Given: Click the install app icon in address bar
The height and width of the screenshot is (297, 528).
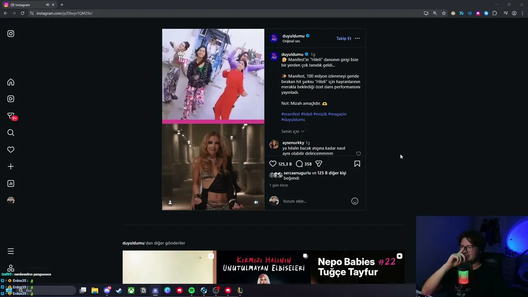Looking at the screenshot, I should click(x=426, y=13).
